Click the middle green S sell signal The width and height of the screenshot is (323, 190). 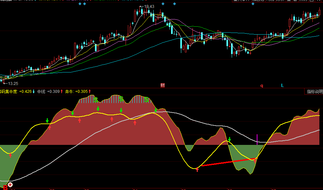point(121,99)
